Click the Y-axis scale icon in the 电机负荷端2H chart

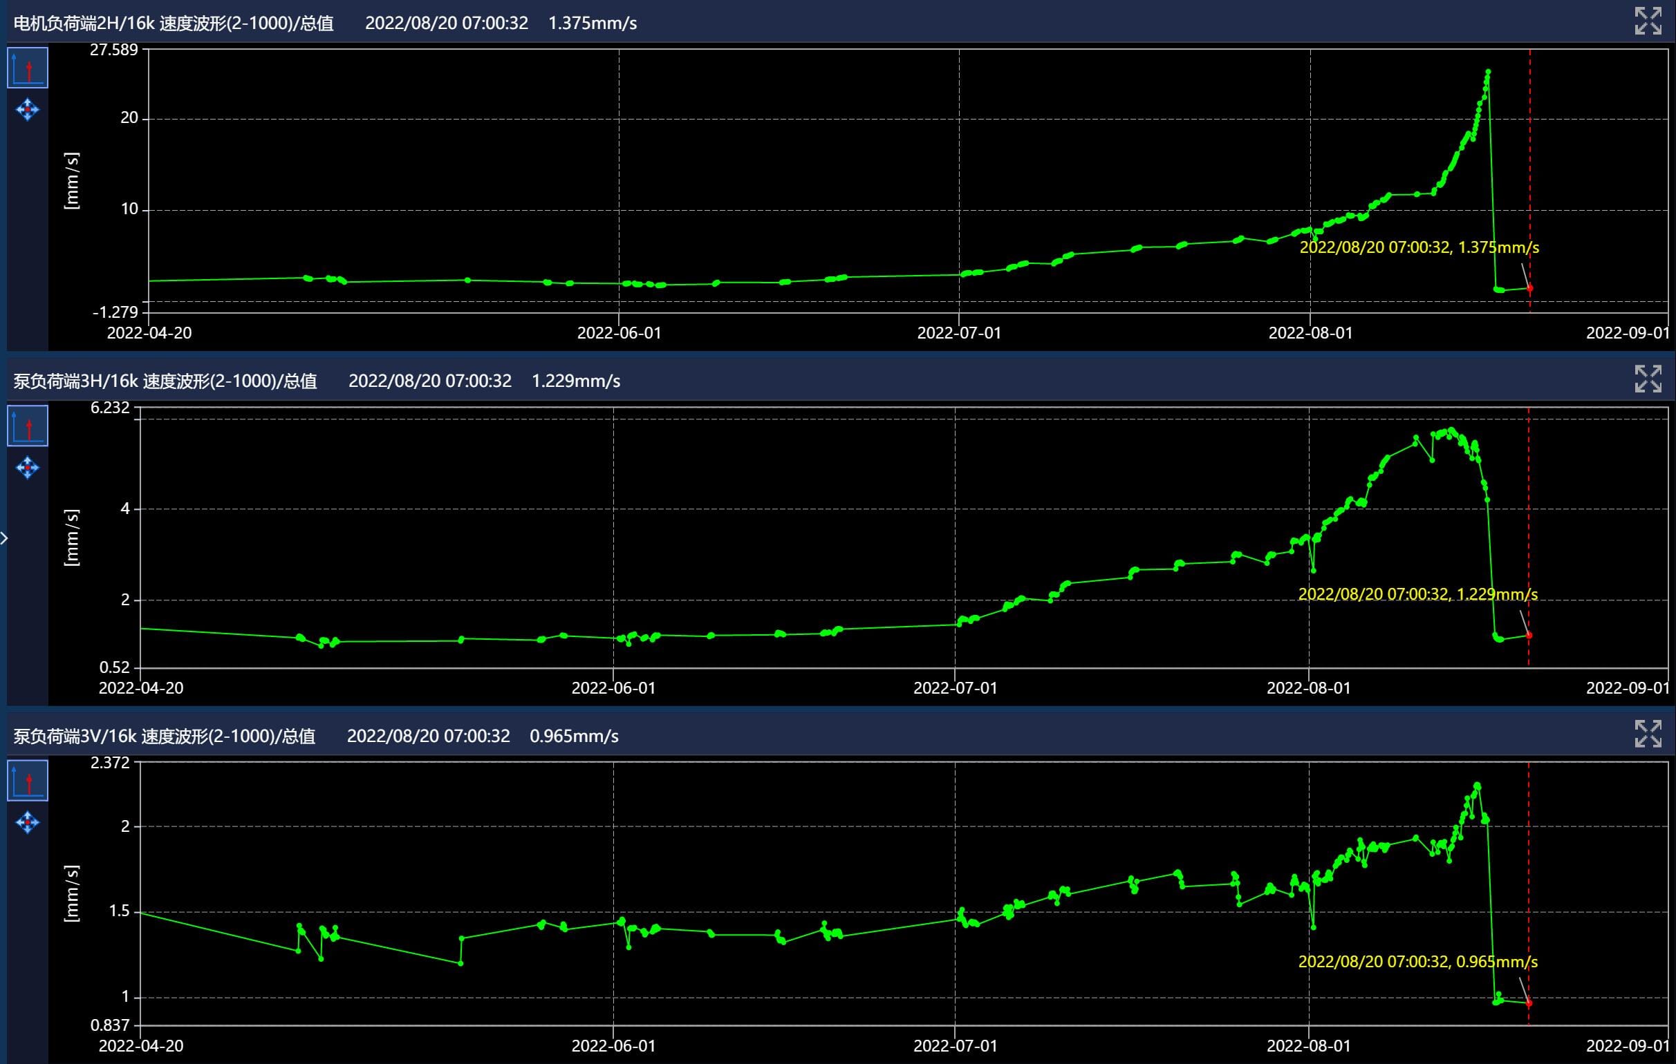pos(28,68)
